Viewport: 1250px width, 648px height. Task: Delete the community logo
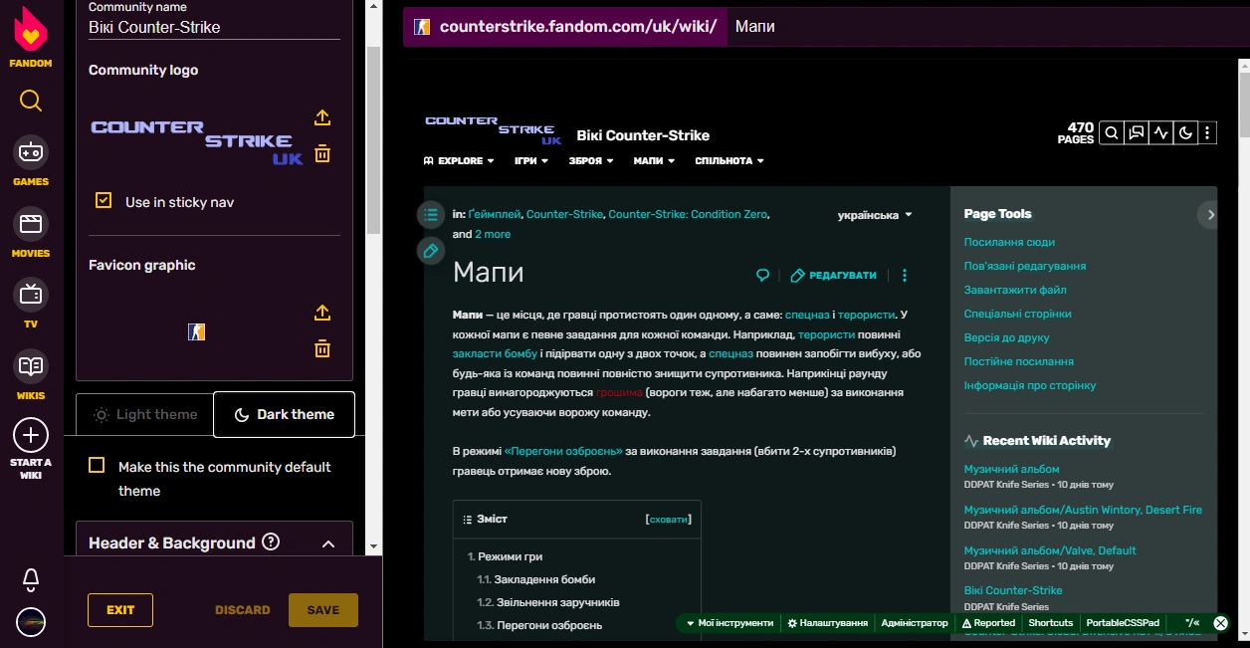click(322, 153)
